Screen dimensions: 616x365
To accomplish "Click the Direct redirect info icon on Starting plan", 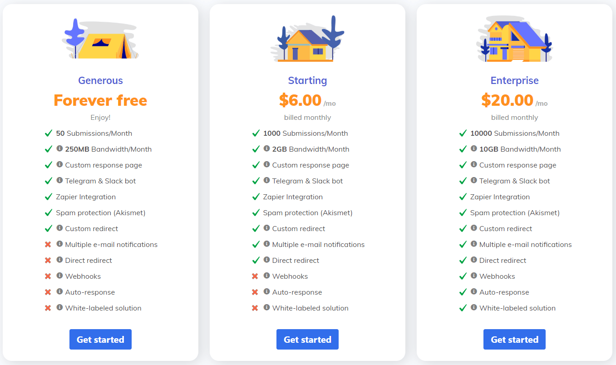I will (266, 260).
